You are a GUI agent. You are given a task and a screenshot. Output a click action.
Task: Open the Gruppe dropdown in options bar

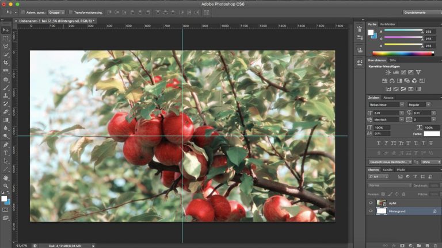tap(56, 12)
